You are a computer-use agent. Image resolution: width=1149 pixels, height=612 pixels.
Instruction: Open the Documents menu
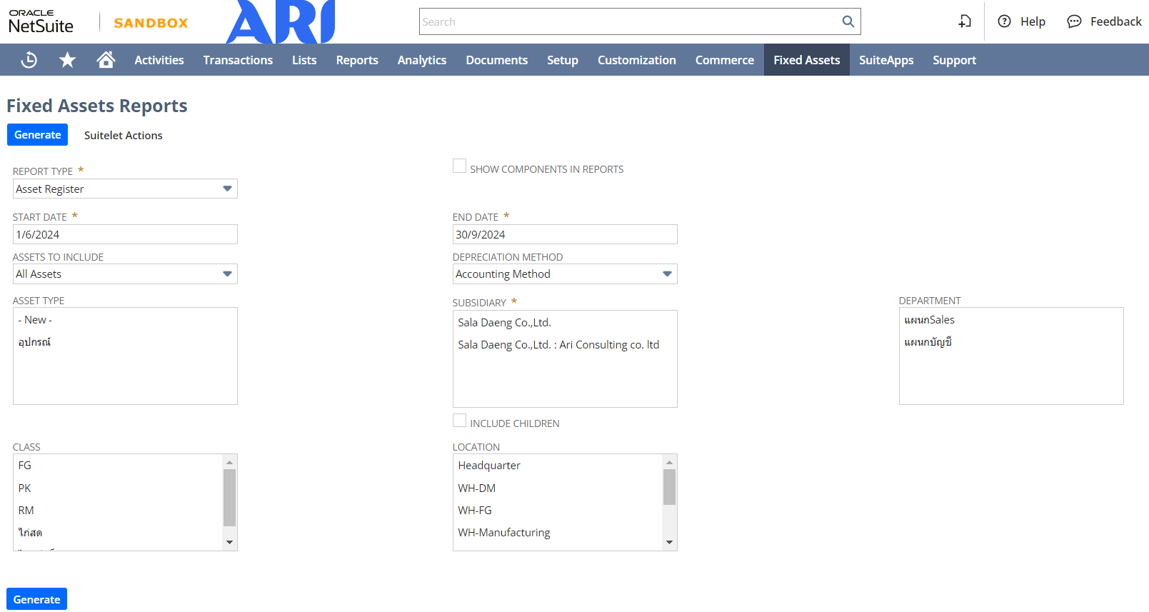497,60
